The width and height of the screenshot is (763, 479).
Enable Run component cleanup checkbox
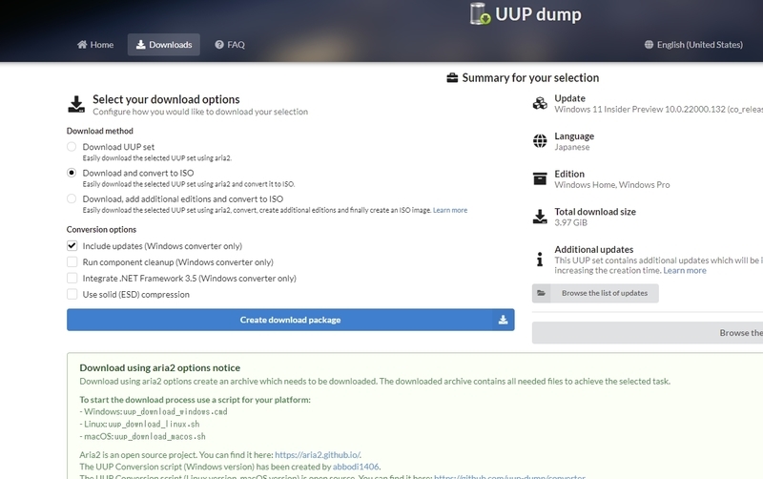click(72, 261)
